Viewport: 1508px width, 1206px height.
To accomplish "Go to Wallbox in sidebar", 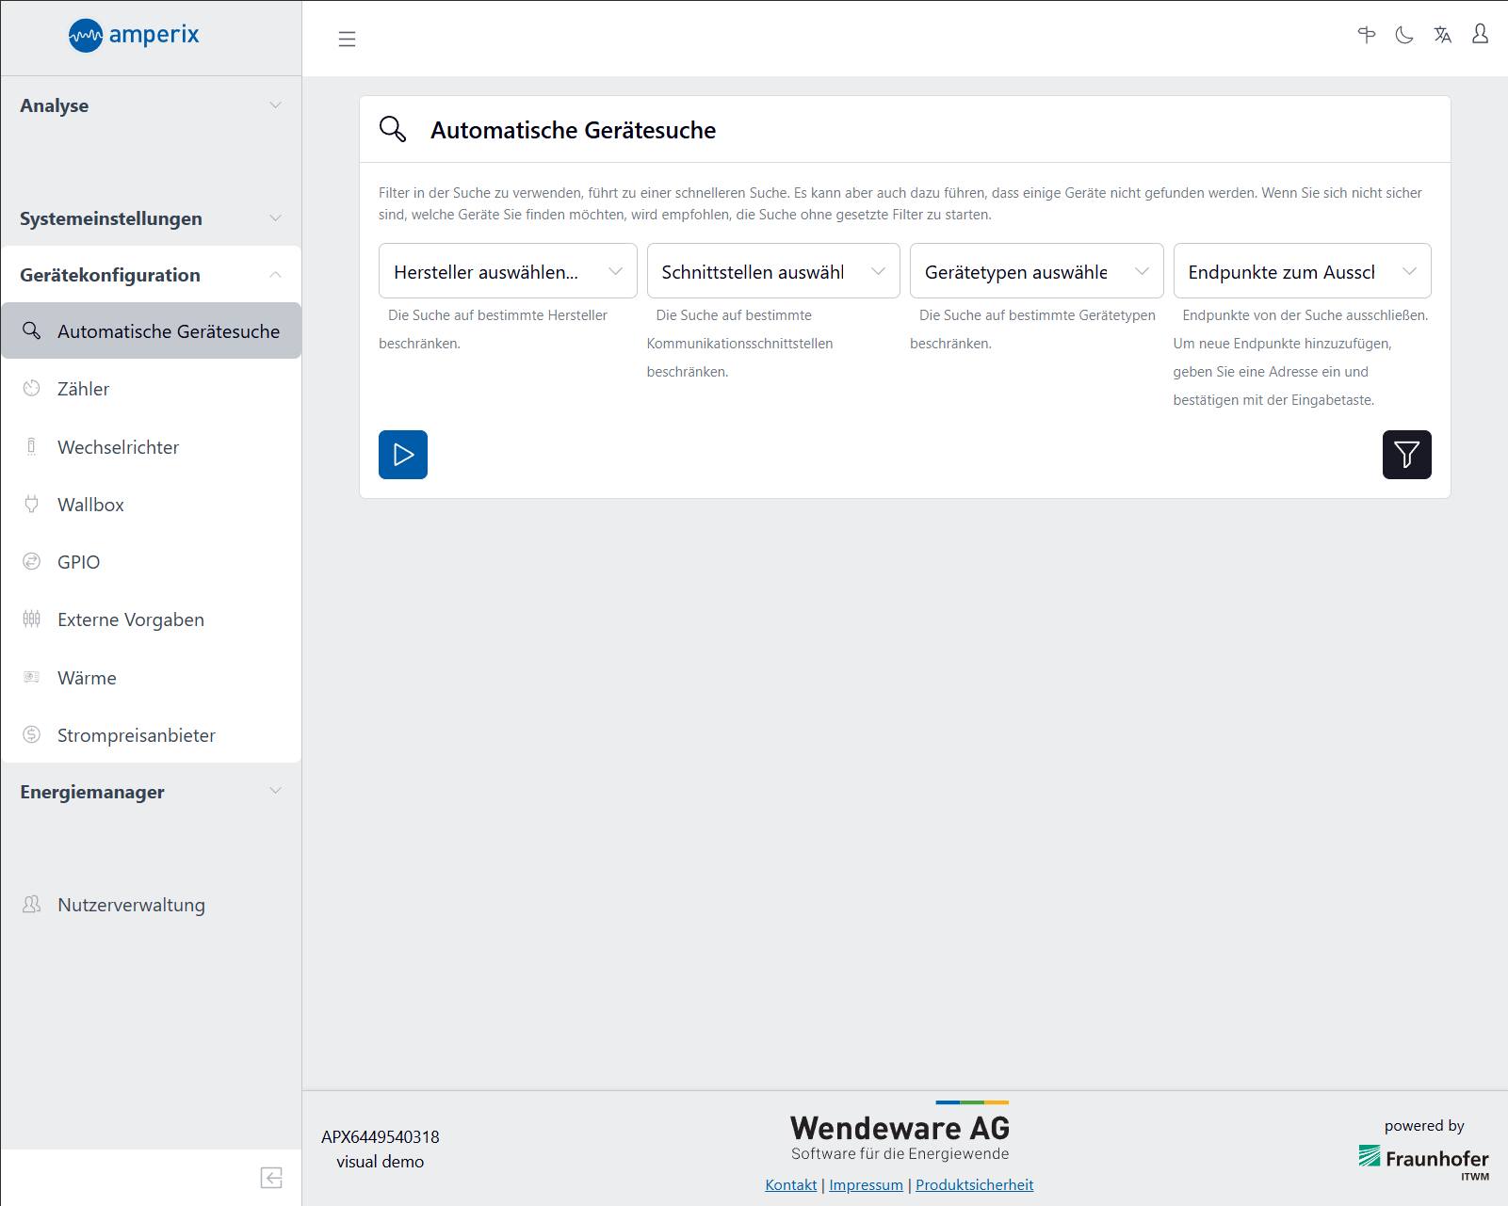I will coord(90,505).
